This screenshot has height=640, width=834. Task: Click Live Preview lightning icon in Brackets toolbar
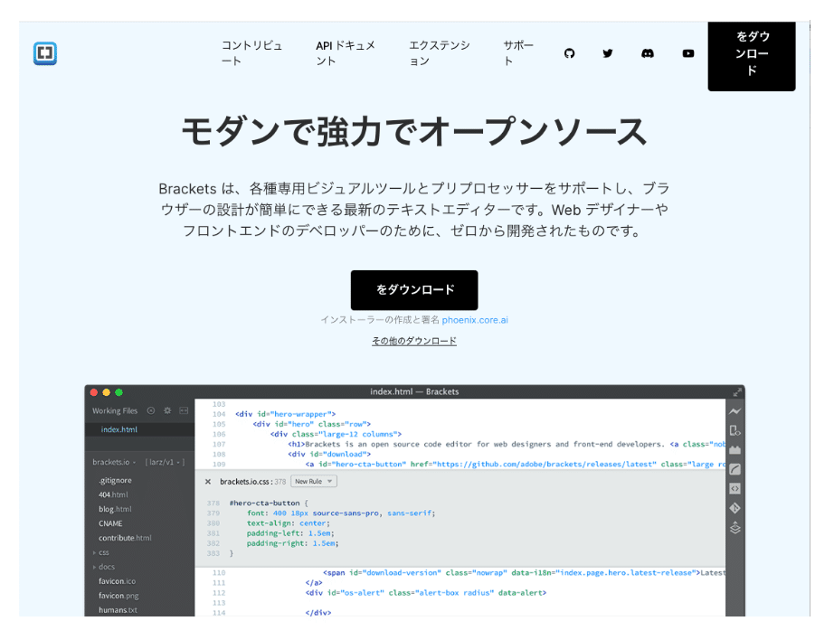coord(735,411)
